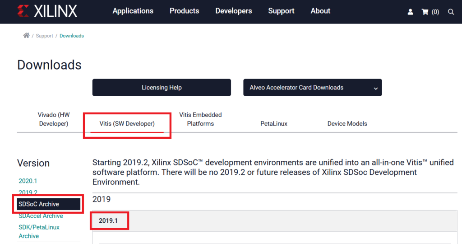
Task: Click the Xilinx logo
Action: point(47,11)
